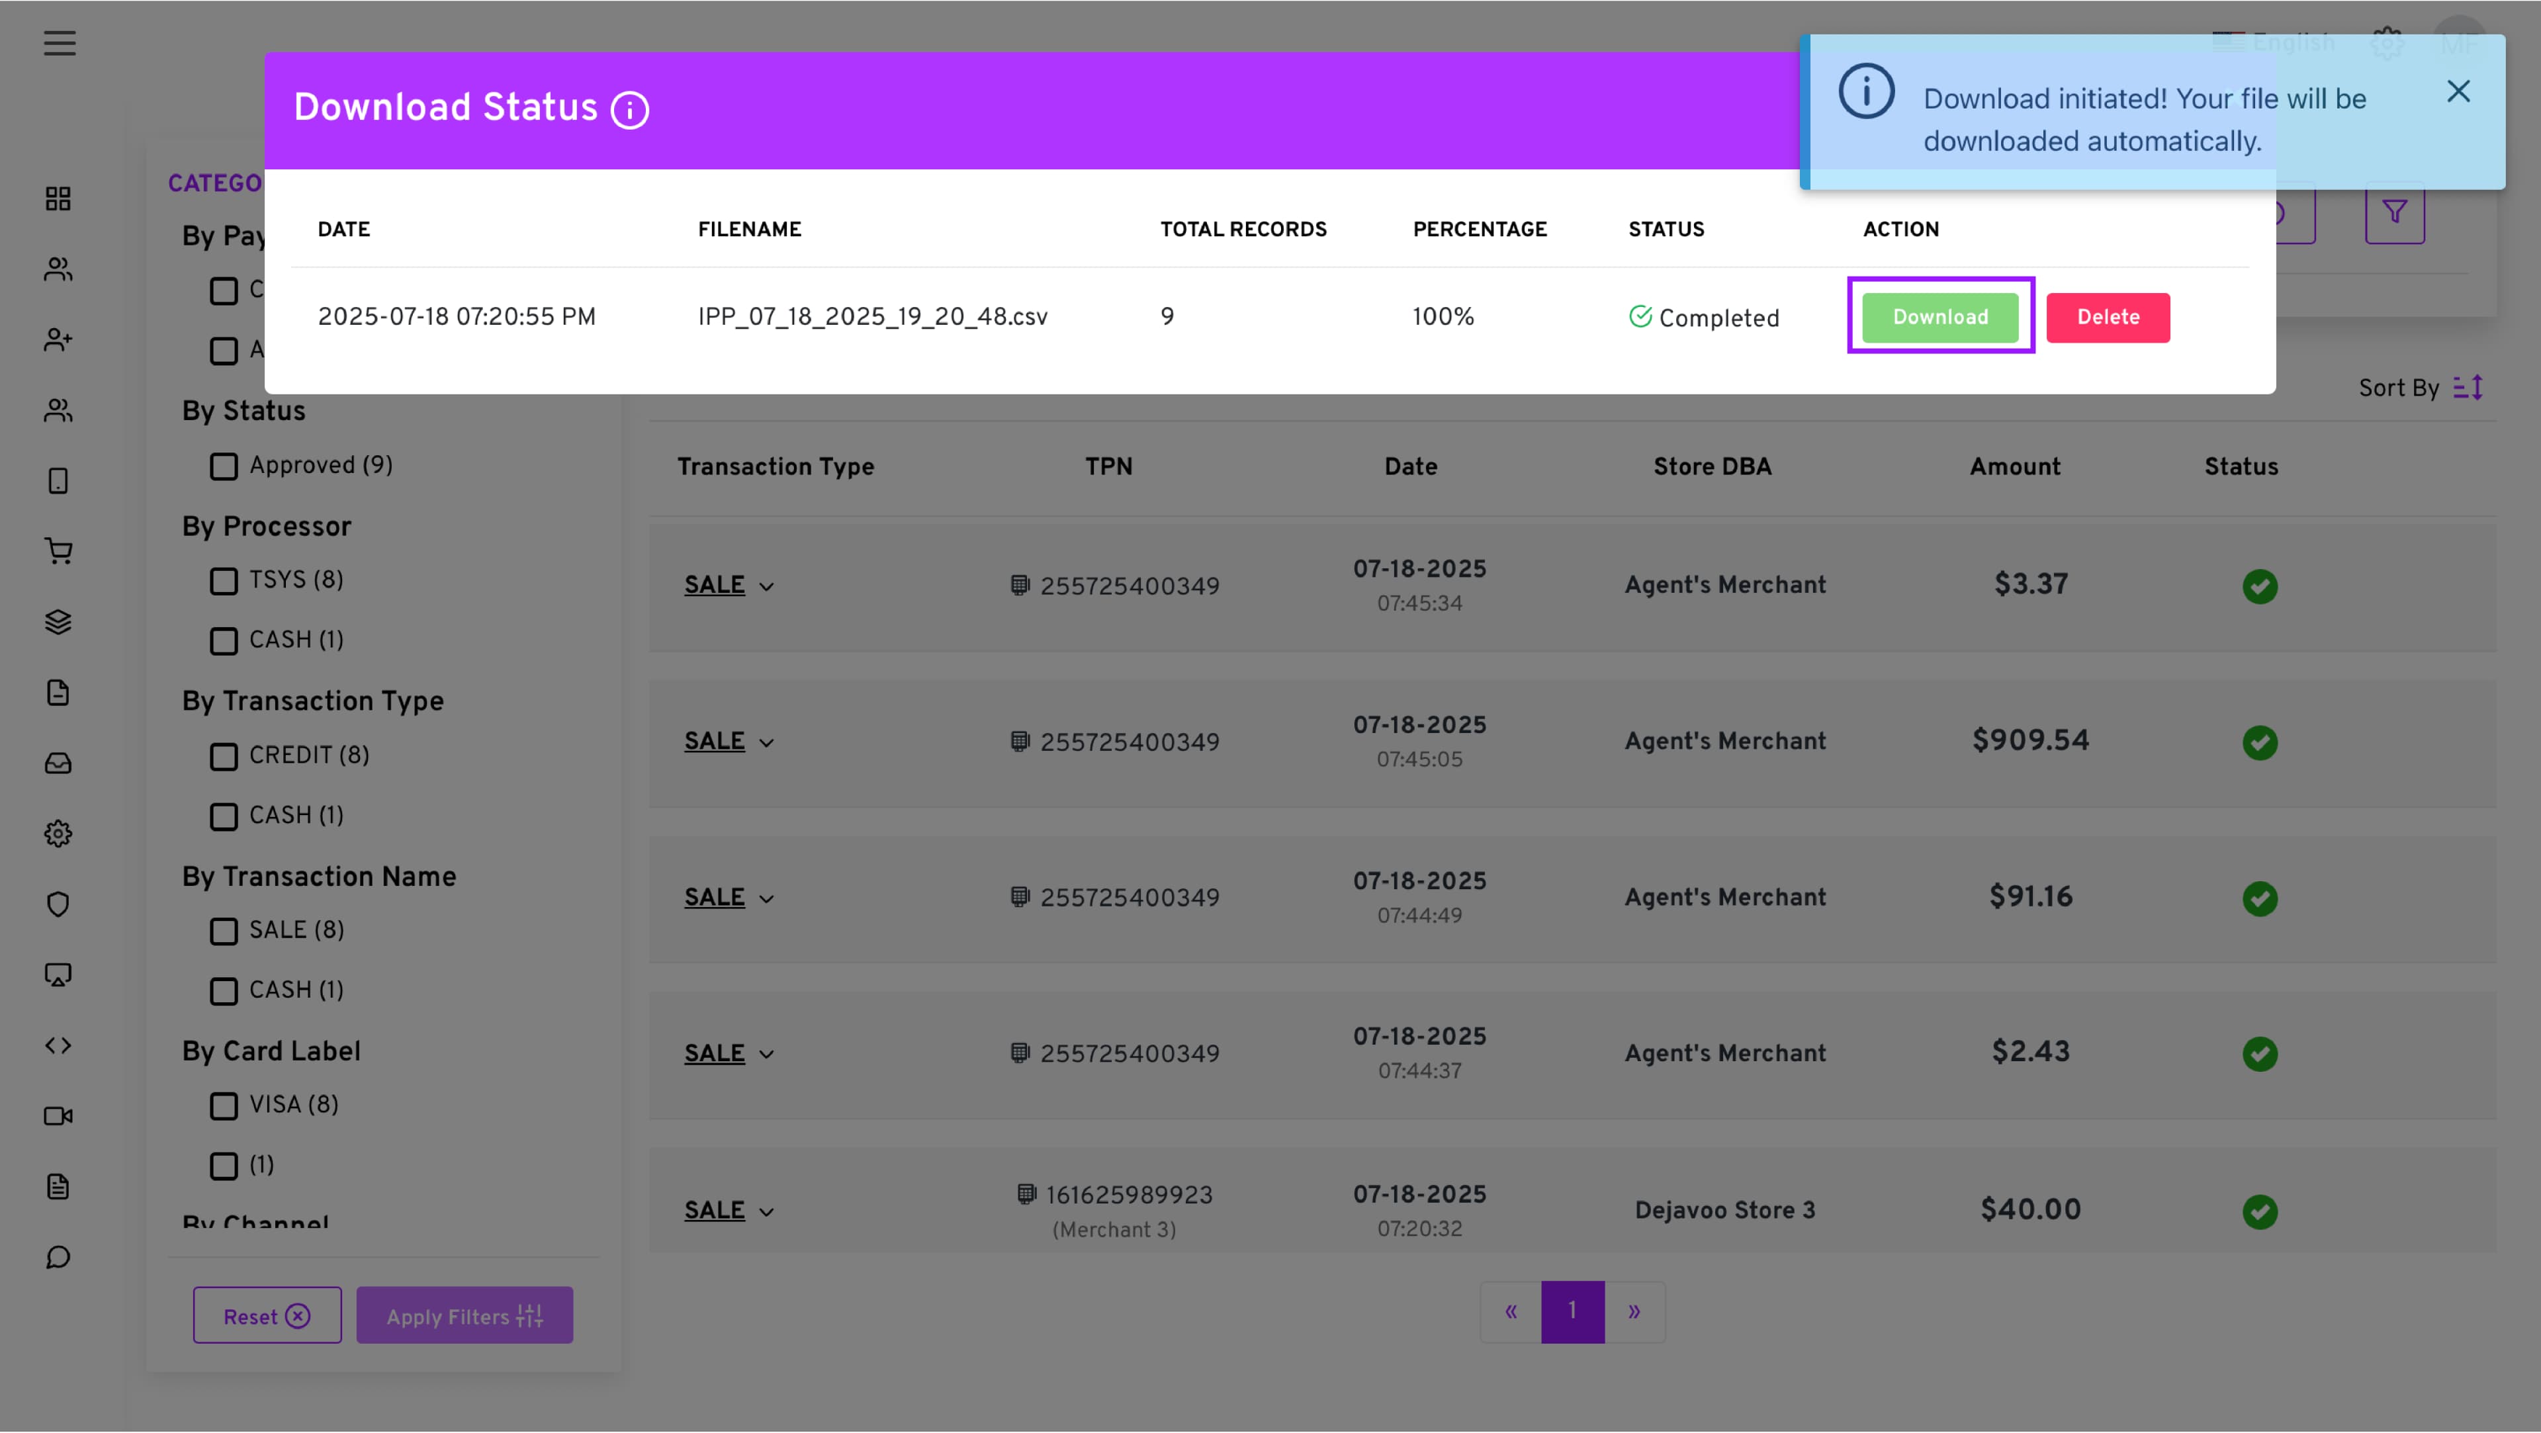
Task: Click the Download Status info icon
Action: click(x=629, y=109)
